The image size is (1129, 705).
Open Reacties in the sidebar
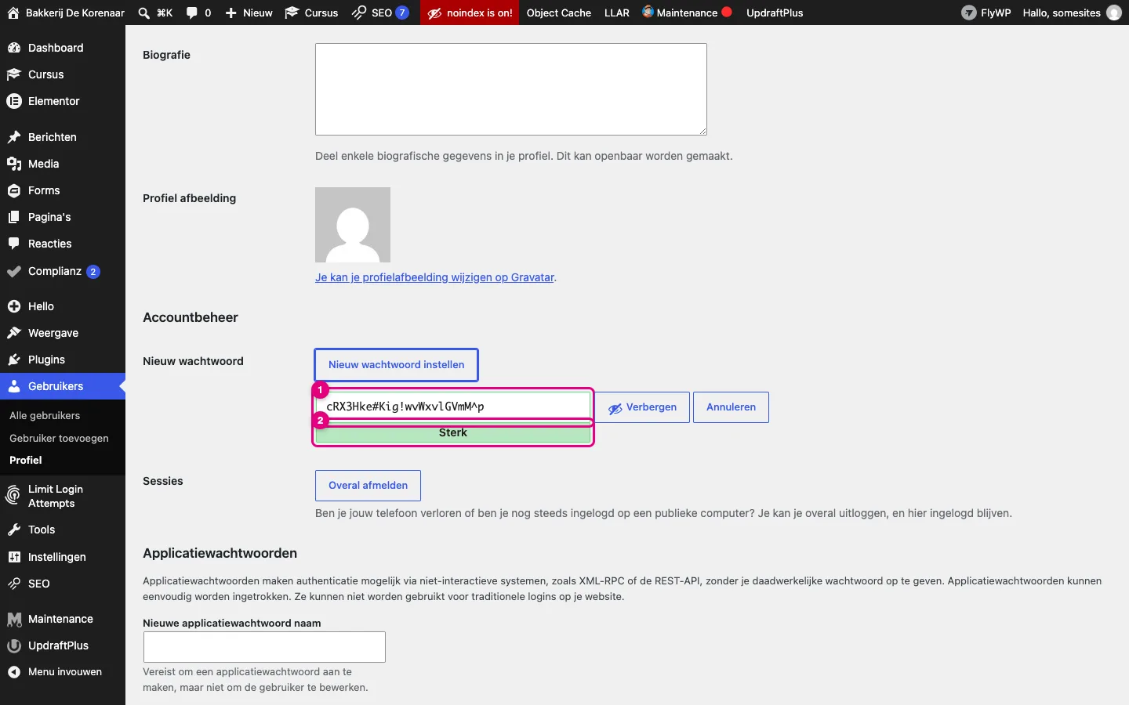click(63, 244)
